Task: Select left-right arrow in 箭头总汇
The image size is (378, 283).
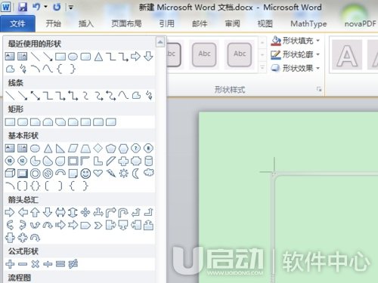Action: coord(60,213)
